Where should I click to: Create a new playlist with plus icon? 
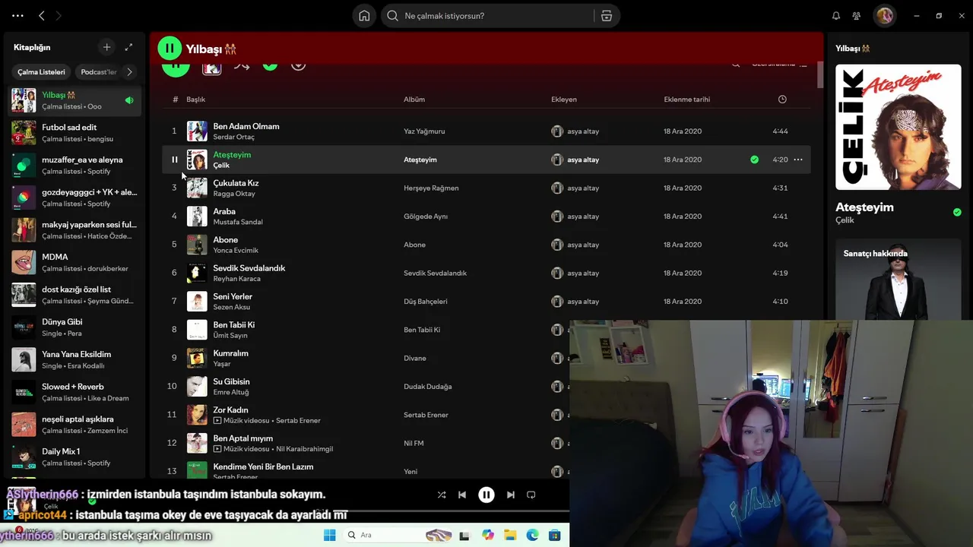pos(106,47)
